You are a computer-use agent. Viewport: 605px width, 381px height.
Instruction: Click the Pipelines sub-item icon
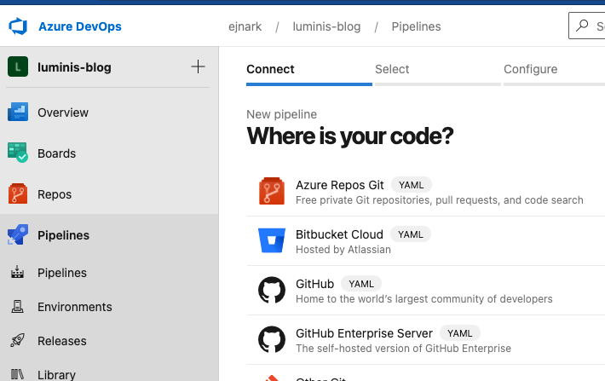pyautogui.click(x=17, y=273)
